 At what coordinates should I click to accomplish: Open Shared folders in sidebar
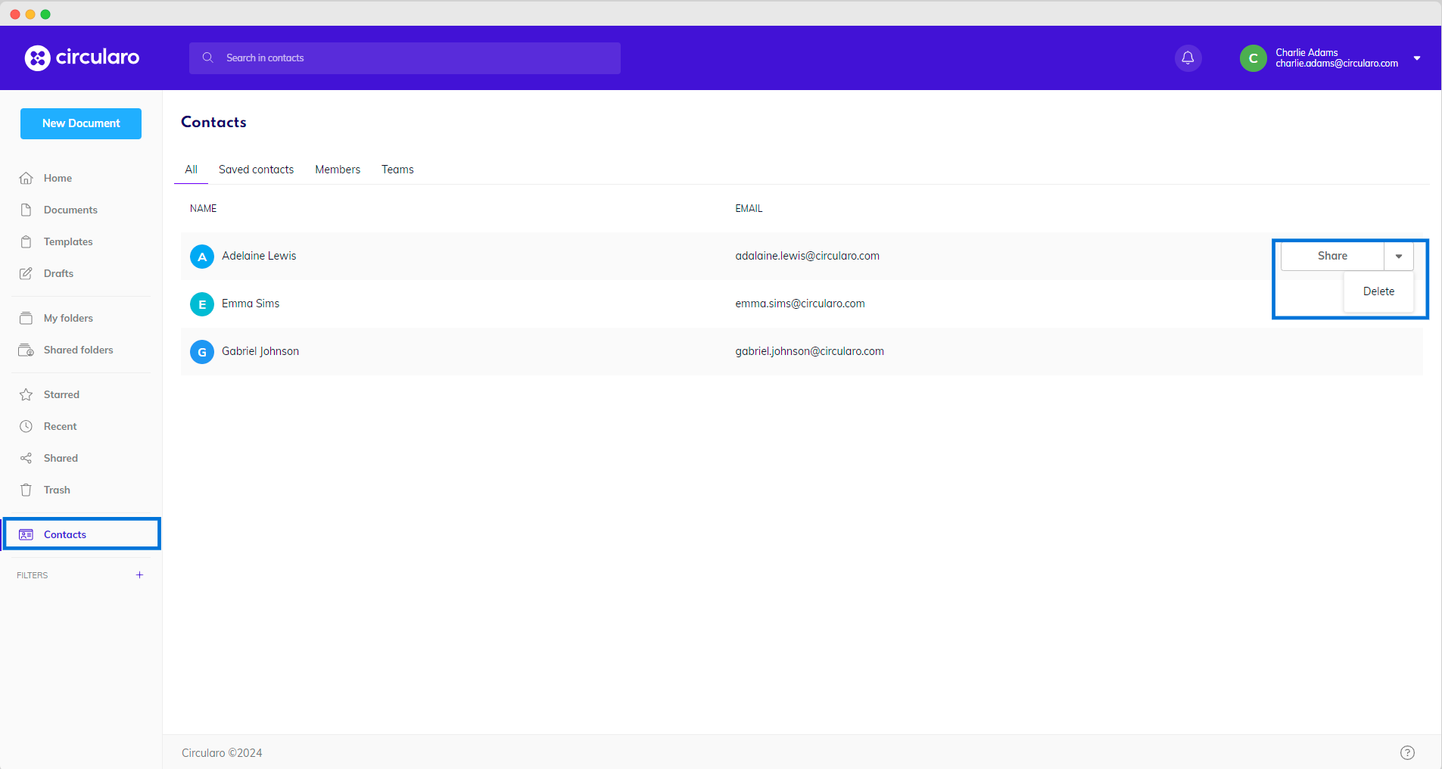click(x=78, y=350)
